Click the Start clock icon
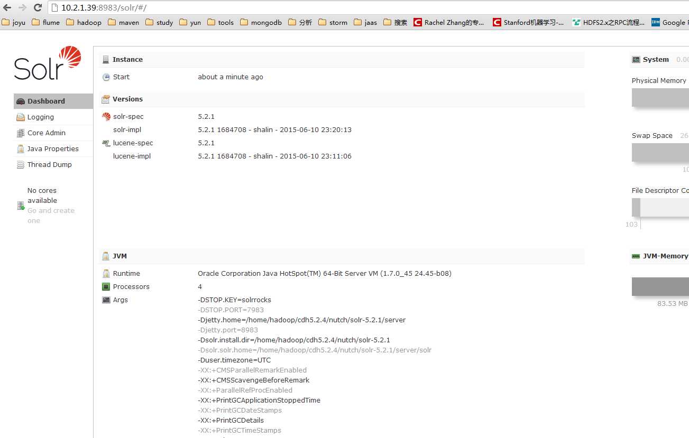The width and height of the screenshot is (689, 438). 106,77
